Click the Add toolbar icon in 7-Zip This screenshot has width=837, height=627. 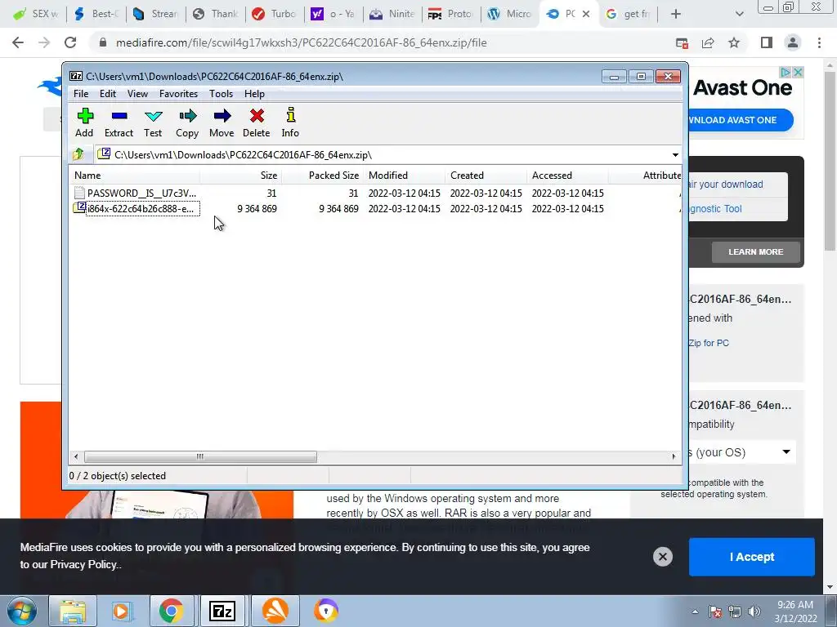84,122
